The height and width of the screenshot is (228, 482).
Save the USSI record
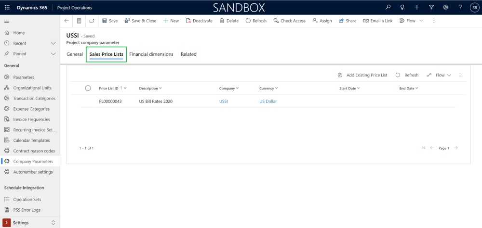coord(110,21)
